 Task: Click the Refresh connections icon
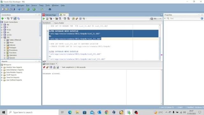[8, 19]
